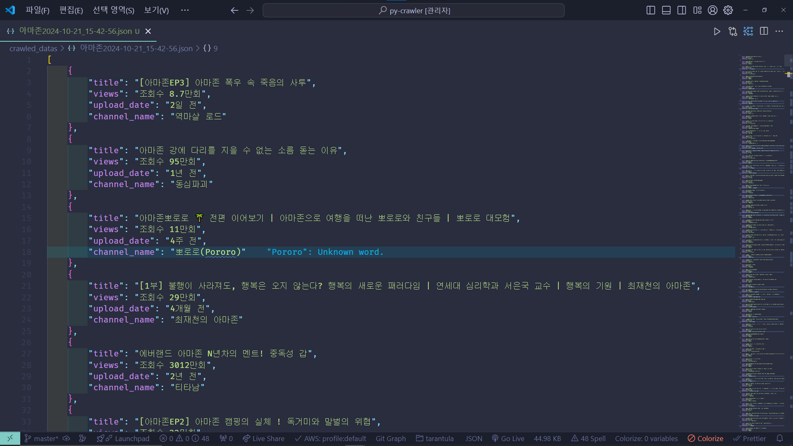Toggle primary side bar visibility
793x446 pixels.
[x=651, y=10]
